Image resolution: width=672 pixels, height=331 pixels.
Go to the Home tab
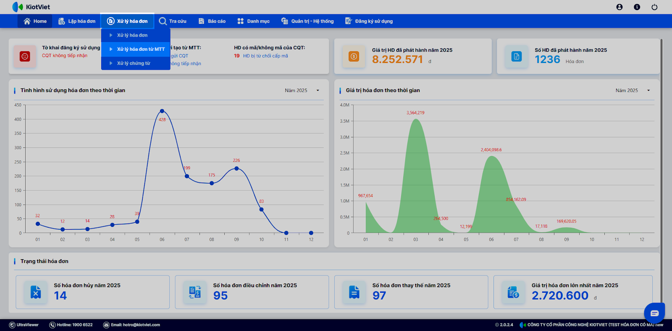(35, 21)
